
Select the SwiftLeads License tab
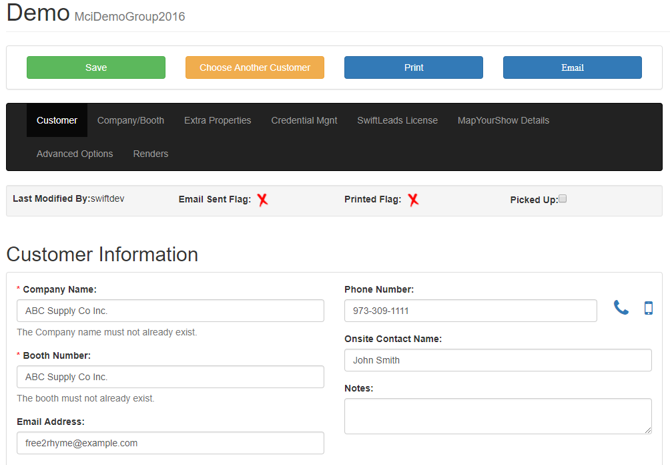coord(397,120)
